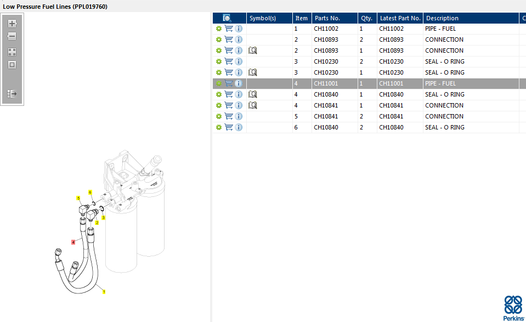Viewport: 526px width, 322px height.
Task: Sort by Symbol(s) column header
Action: click(269, 18)
